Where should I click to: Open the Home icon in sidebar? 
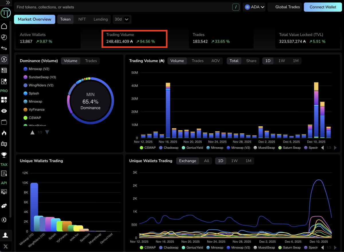tap(4, 26)
